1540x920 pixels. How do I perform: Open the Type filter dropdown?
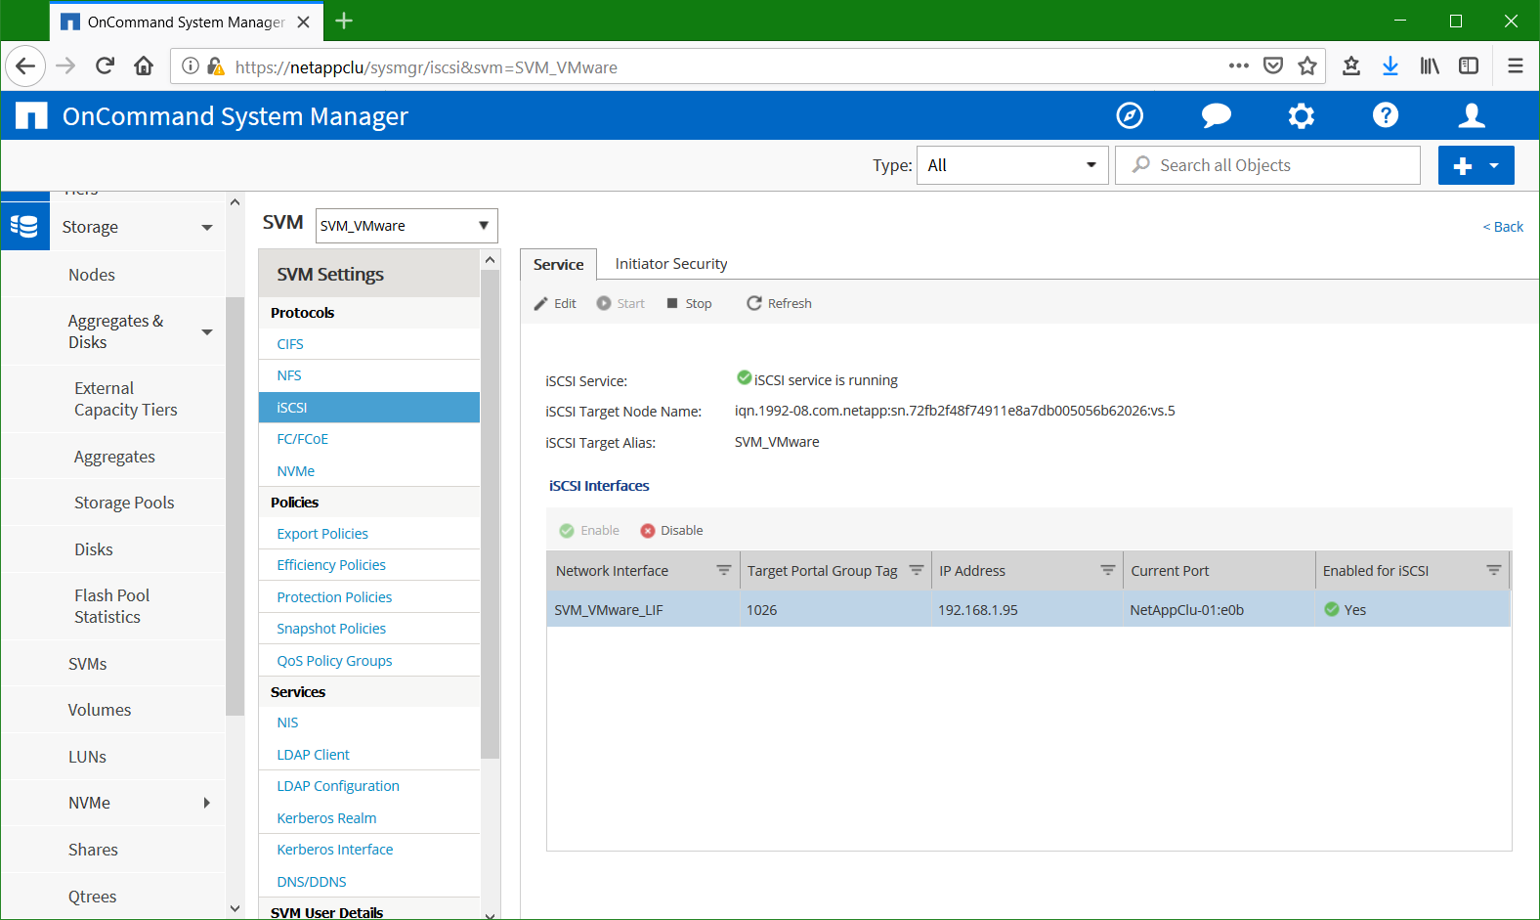coord(1012,165)
